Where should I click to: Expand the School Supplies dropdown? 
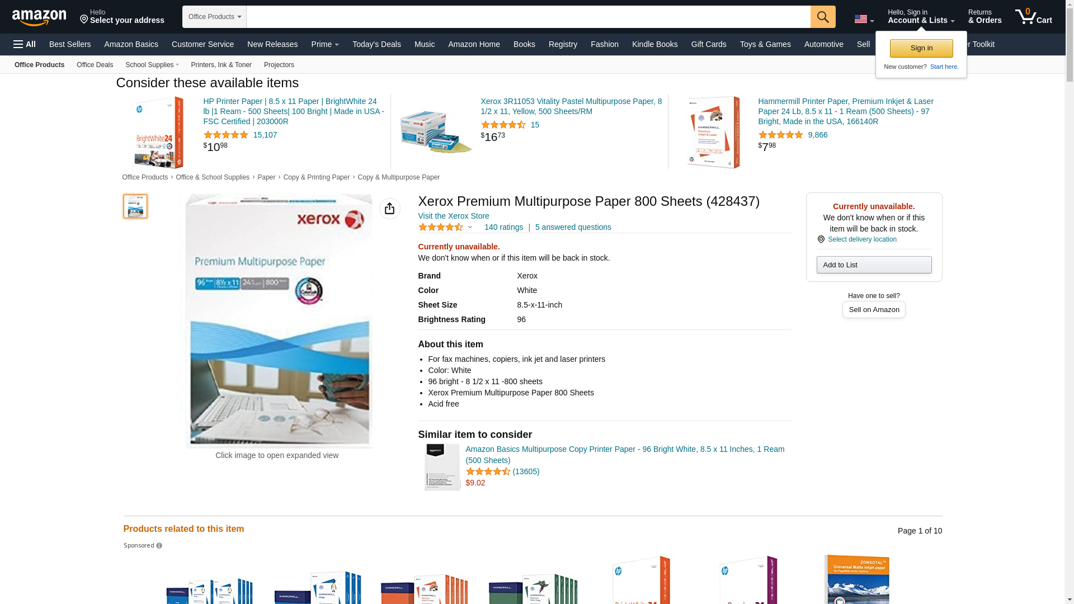pos(152,65)
